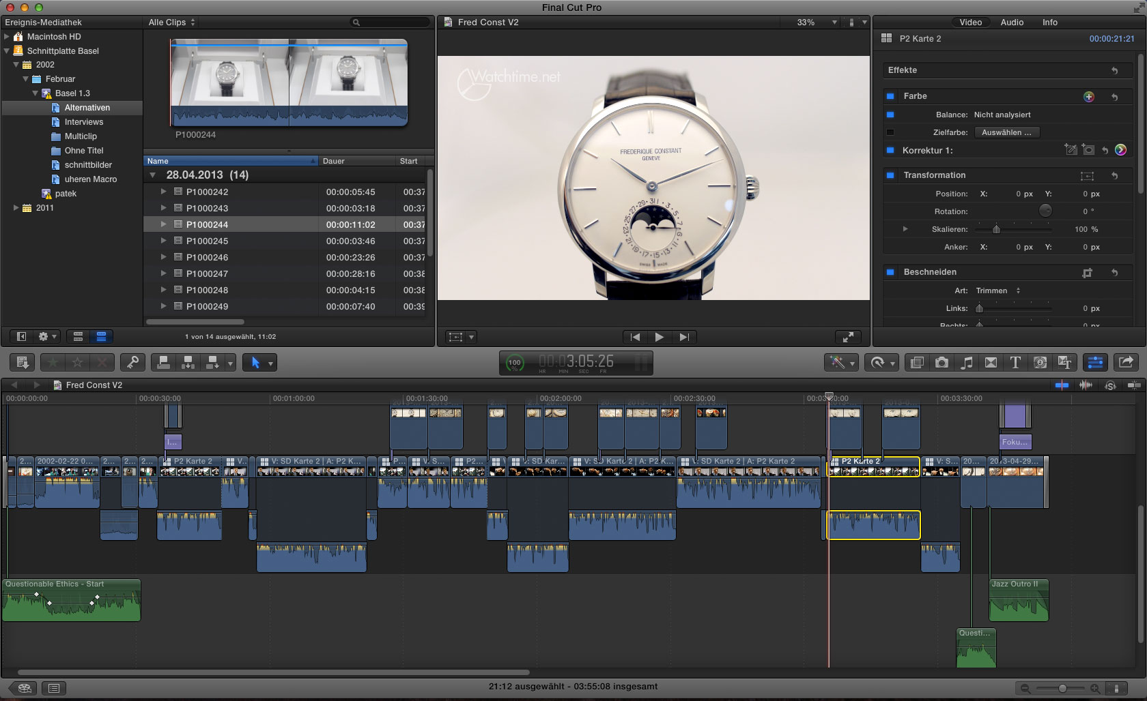Viewport: 1147px width, 701px height.
Task: Click the Auswählen button for Zielfarbe
Action: [x=1006, y=132]
